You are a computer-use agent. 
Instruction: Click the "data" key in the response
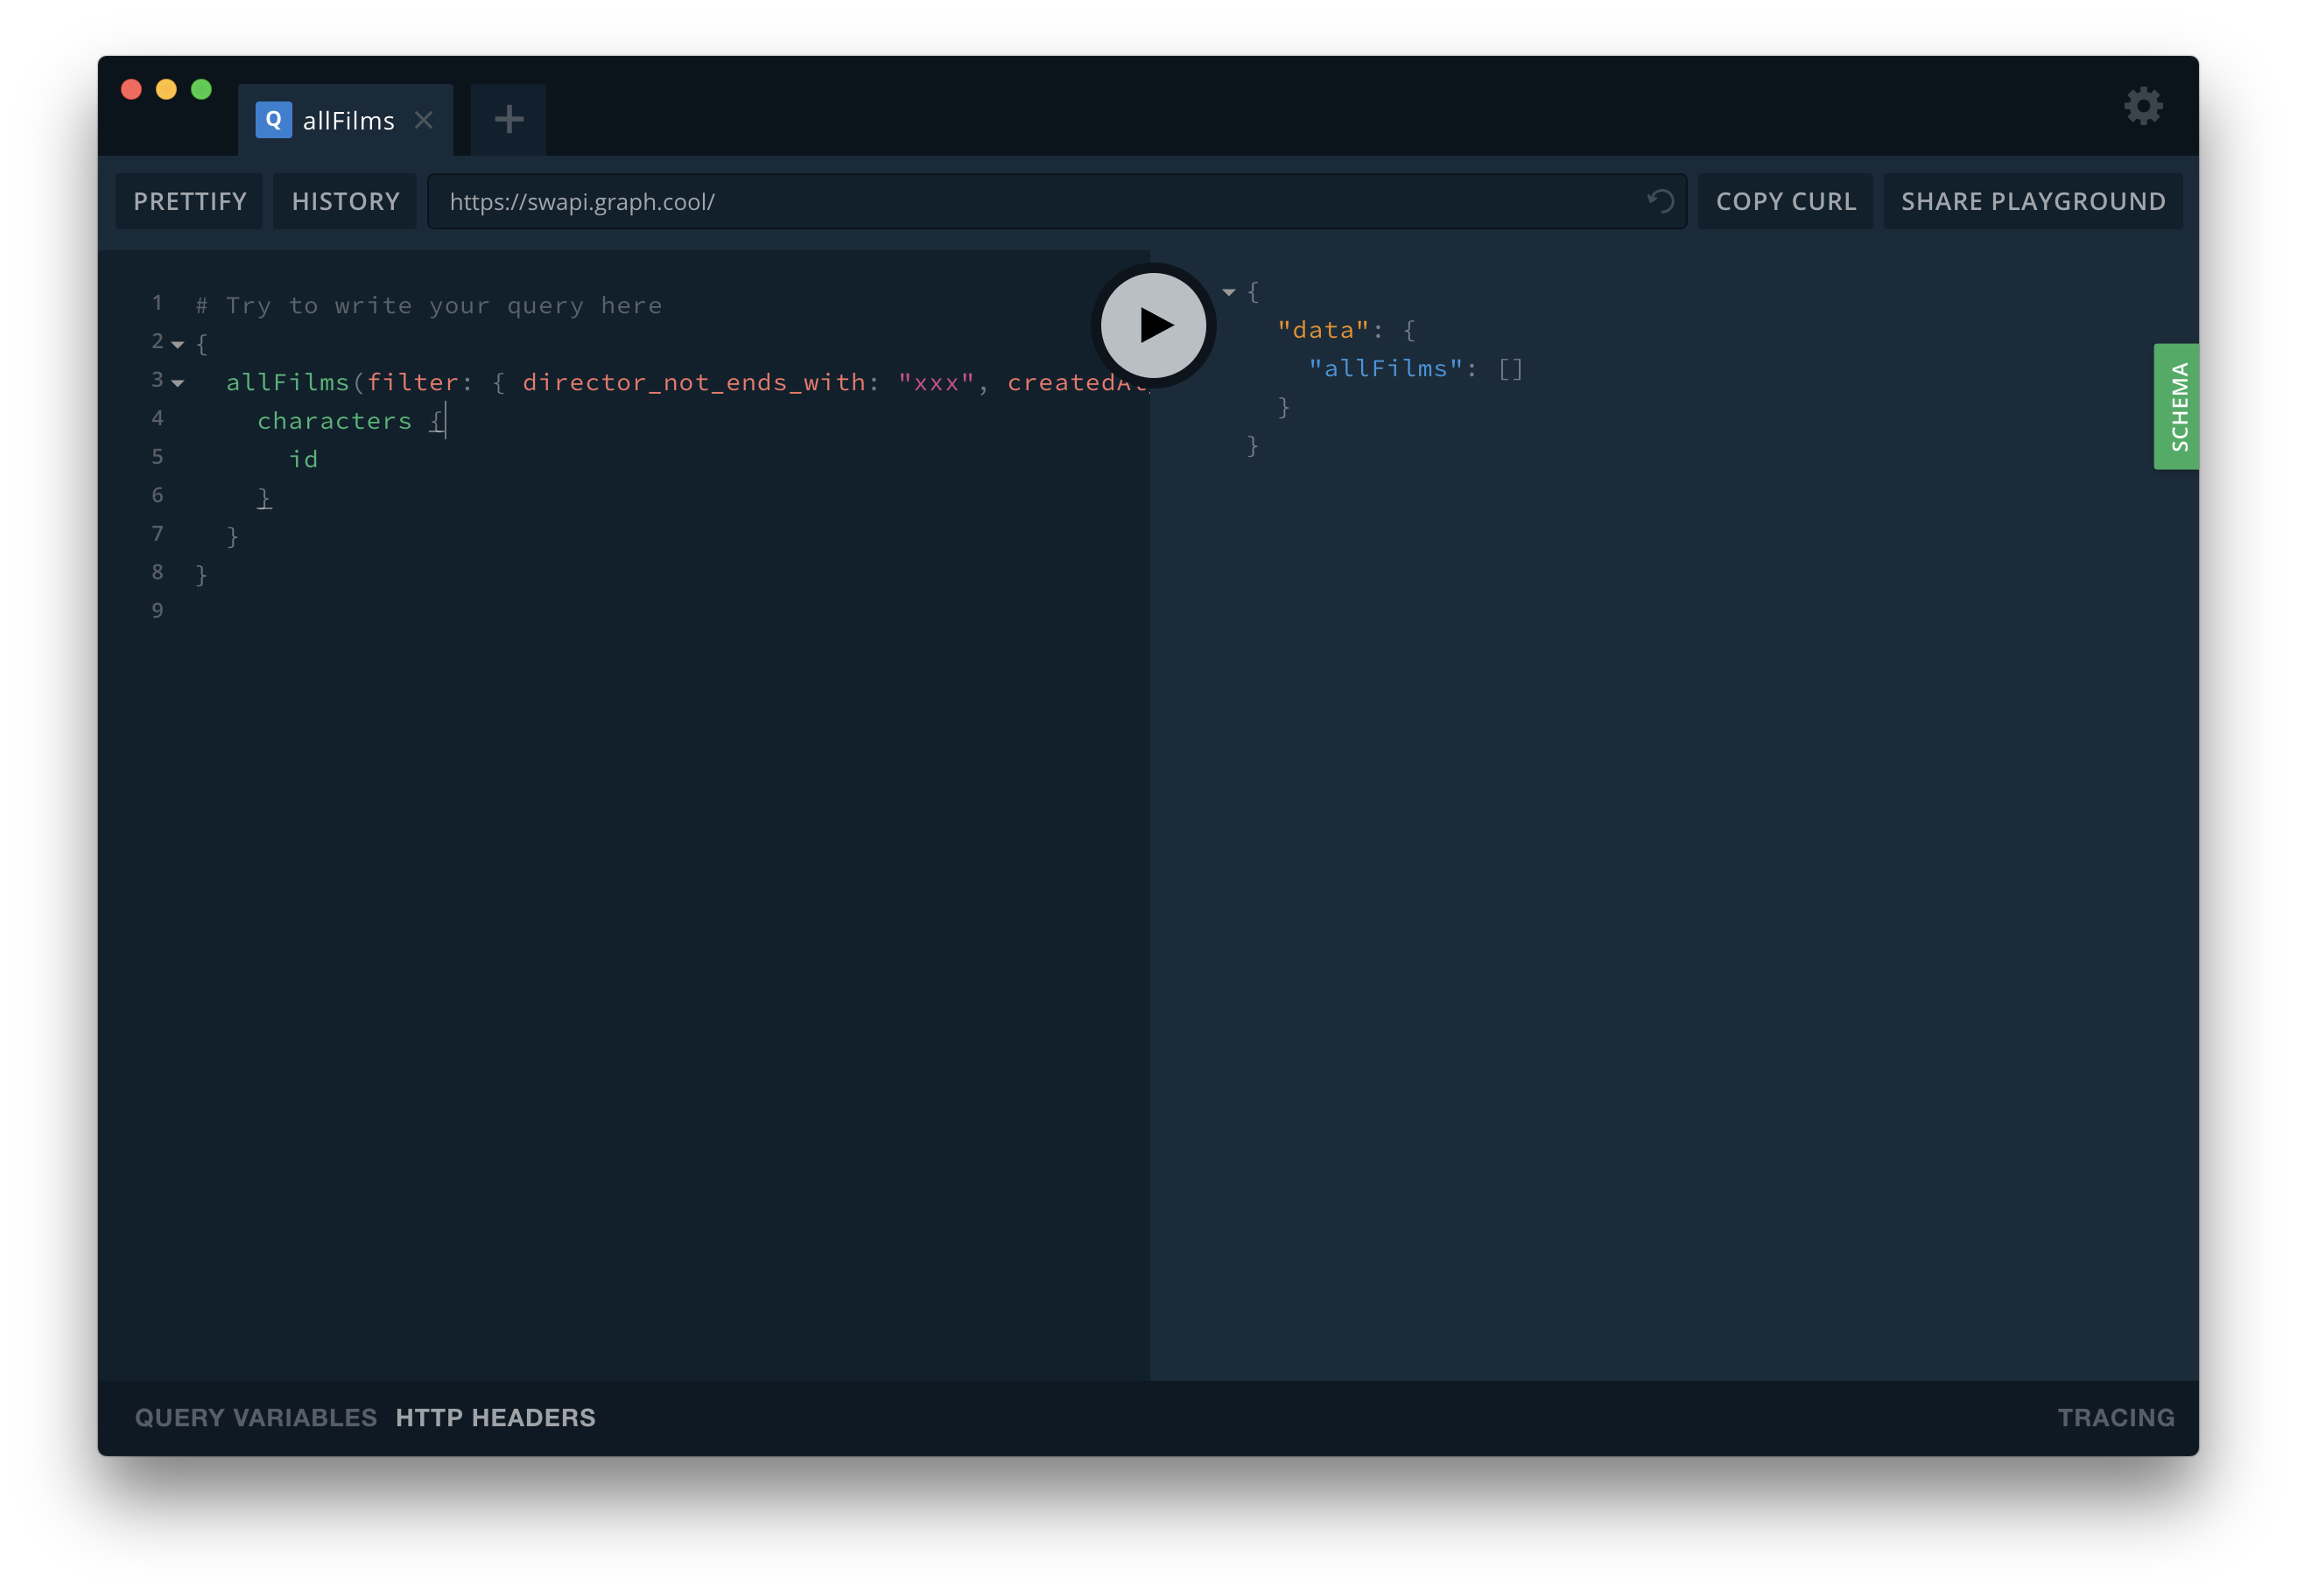click(1324, 330)
